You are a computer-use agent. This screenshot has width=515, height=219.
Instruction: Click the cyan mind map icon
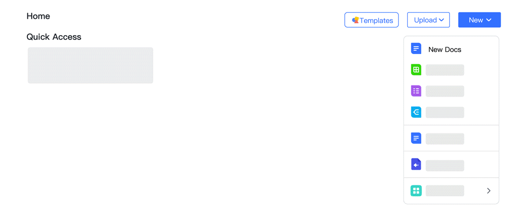[416, 112]
